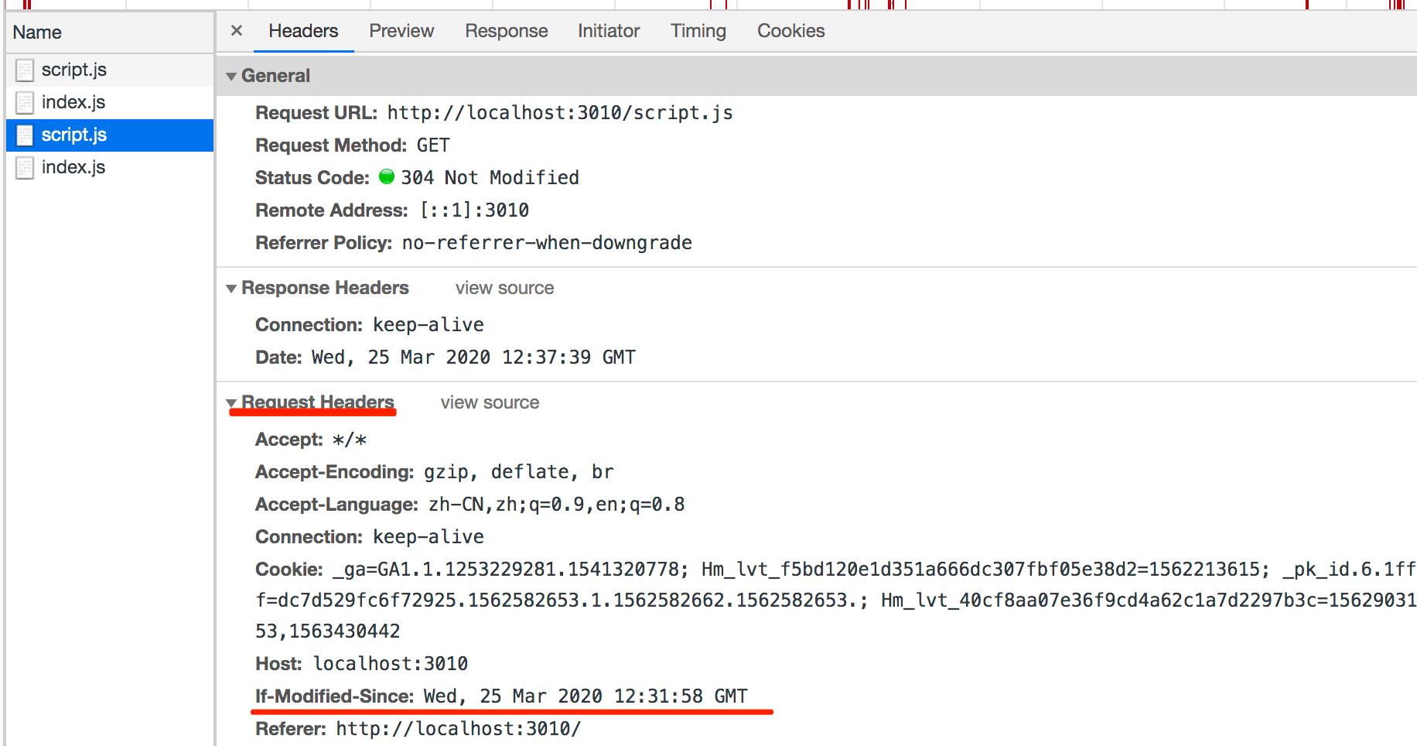Click the file icon of selected script.js
The height and width of the screenshot is (746, 1417).
coord(25,135)
